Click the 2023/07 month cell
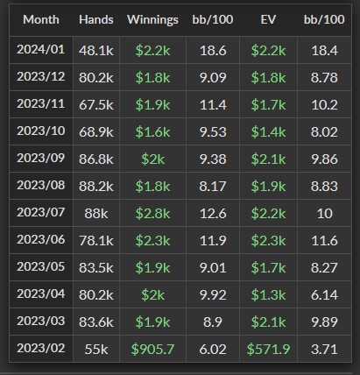The height and width of the screenshot is (375, 360). (41, 212)
